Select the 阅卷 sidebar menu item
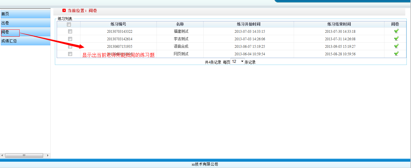 (25, 32)
